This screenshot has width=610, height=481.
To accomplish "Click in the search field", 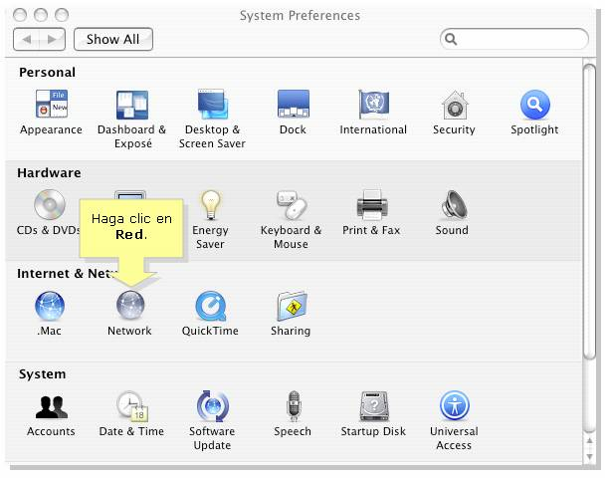I will point(513,39).
